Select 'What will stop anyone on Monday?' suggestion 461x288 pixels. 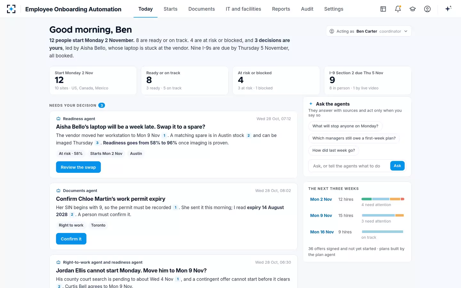(345, 126)
